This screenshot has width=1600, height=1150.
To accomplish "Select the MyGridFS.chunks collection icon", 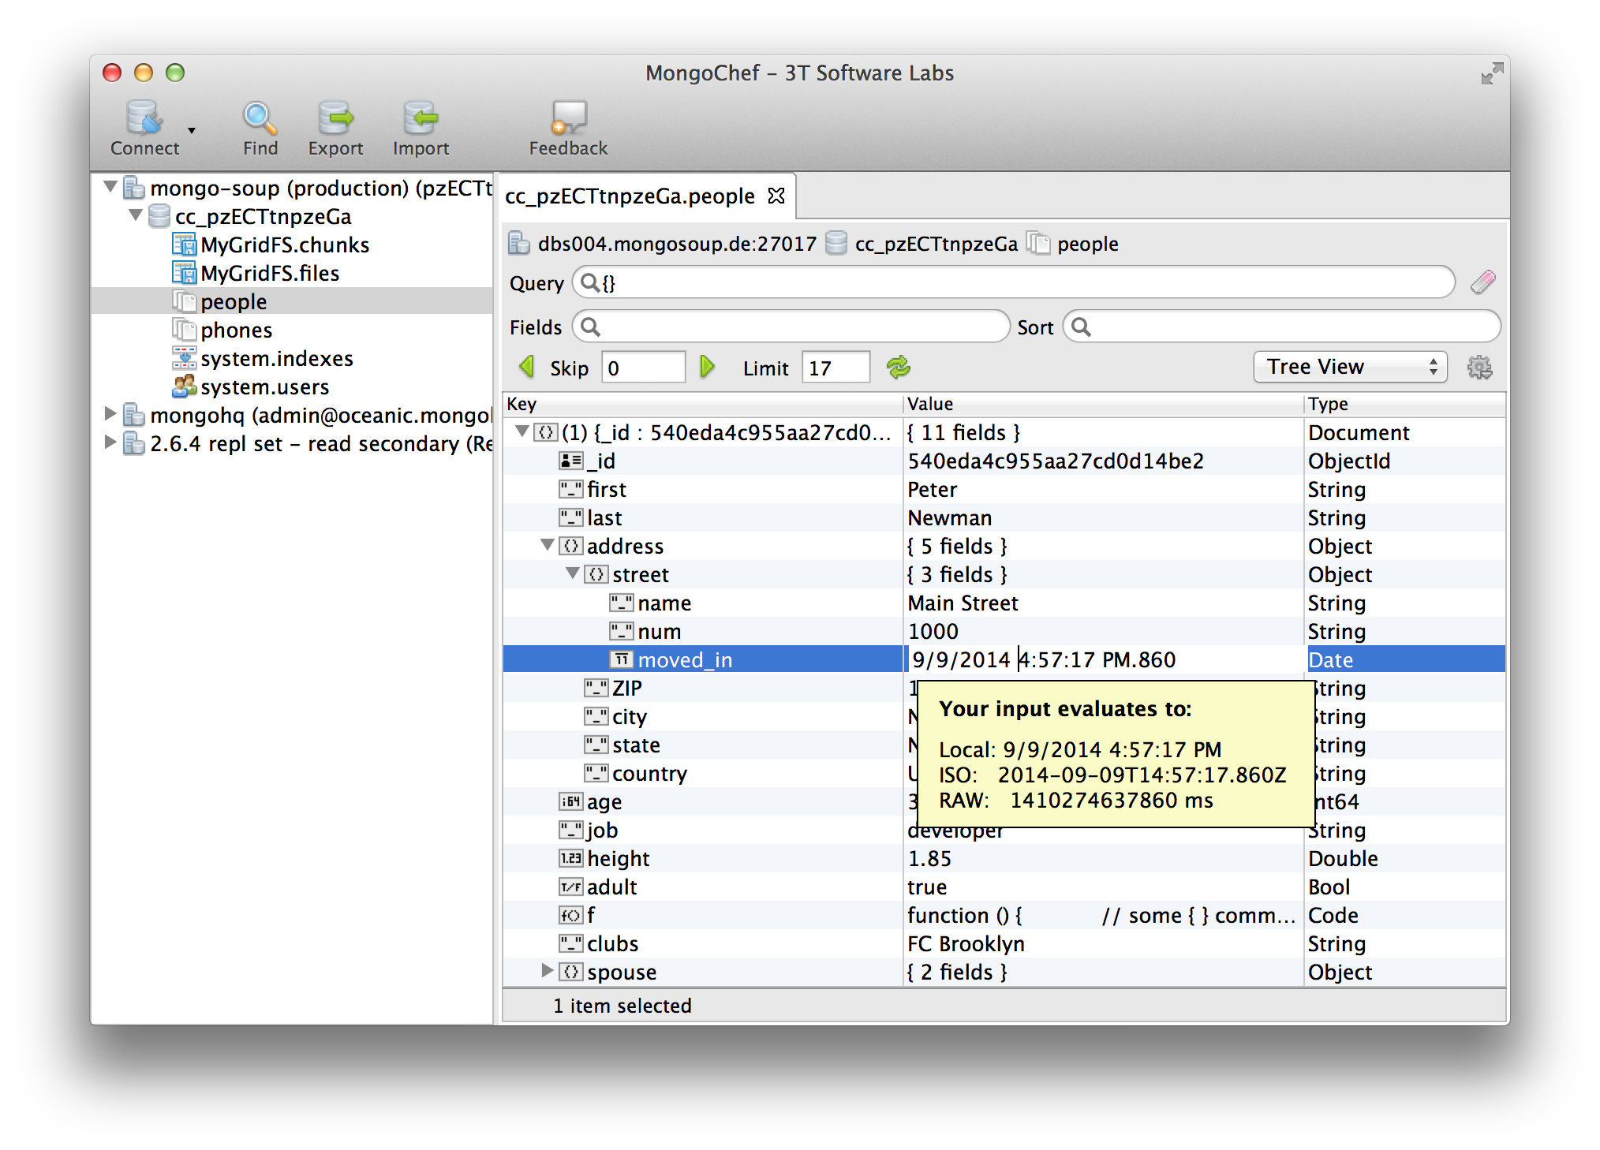I will click(x=185, y=245).
